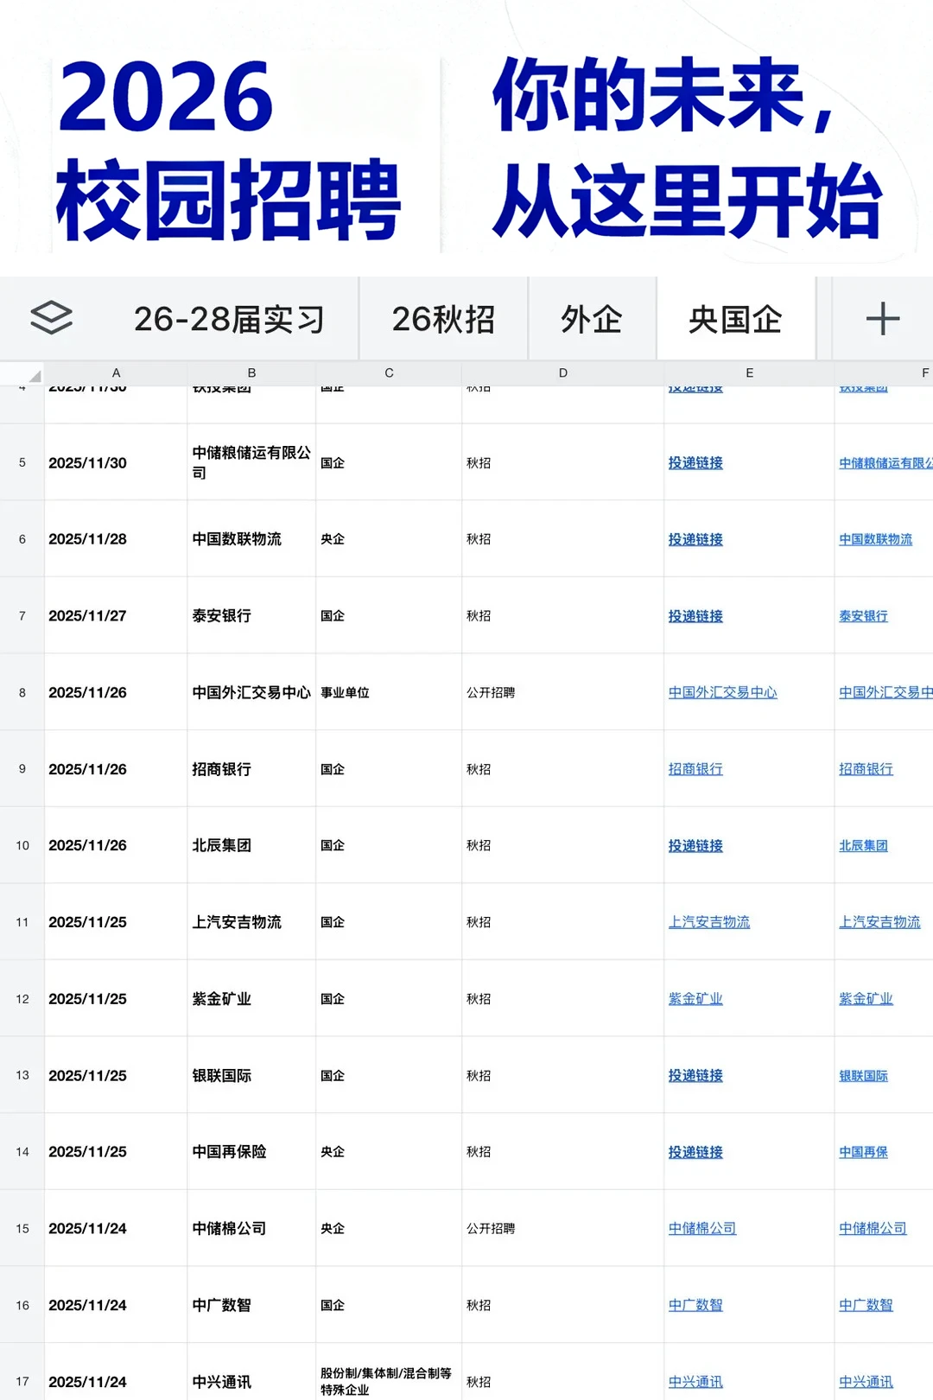Open 上汽安吉物流 link in column E
The height and width of the screenshot is (1400, 933).
[709, 922]
